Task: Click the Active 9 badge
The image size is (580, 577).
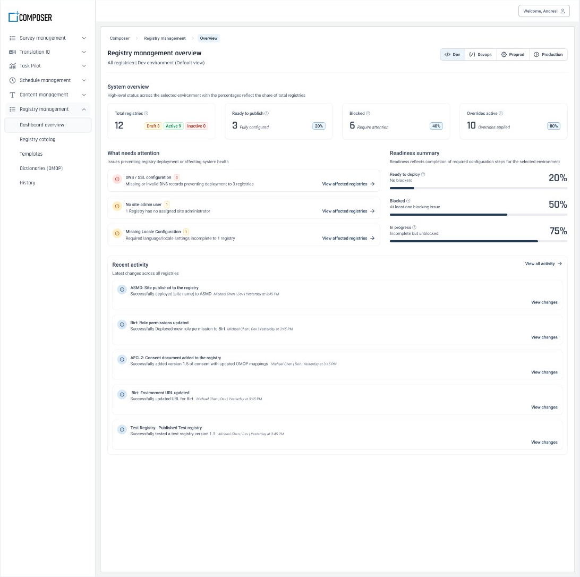Action: pyautogui.click(x=173, y=126)
